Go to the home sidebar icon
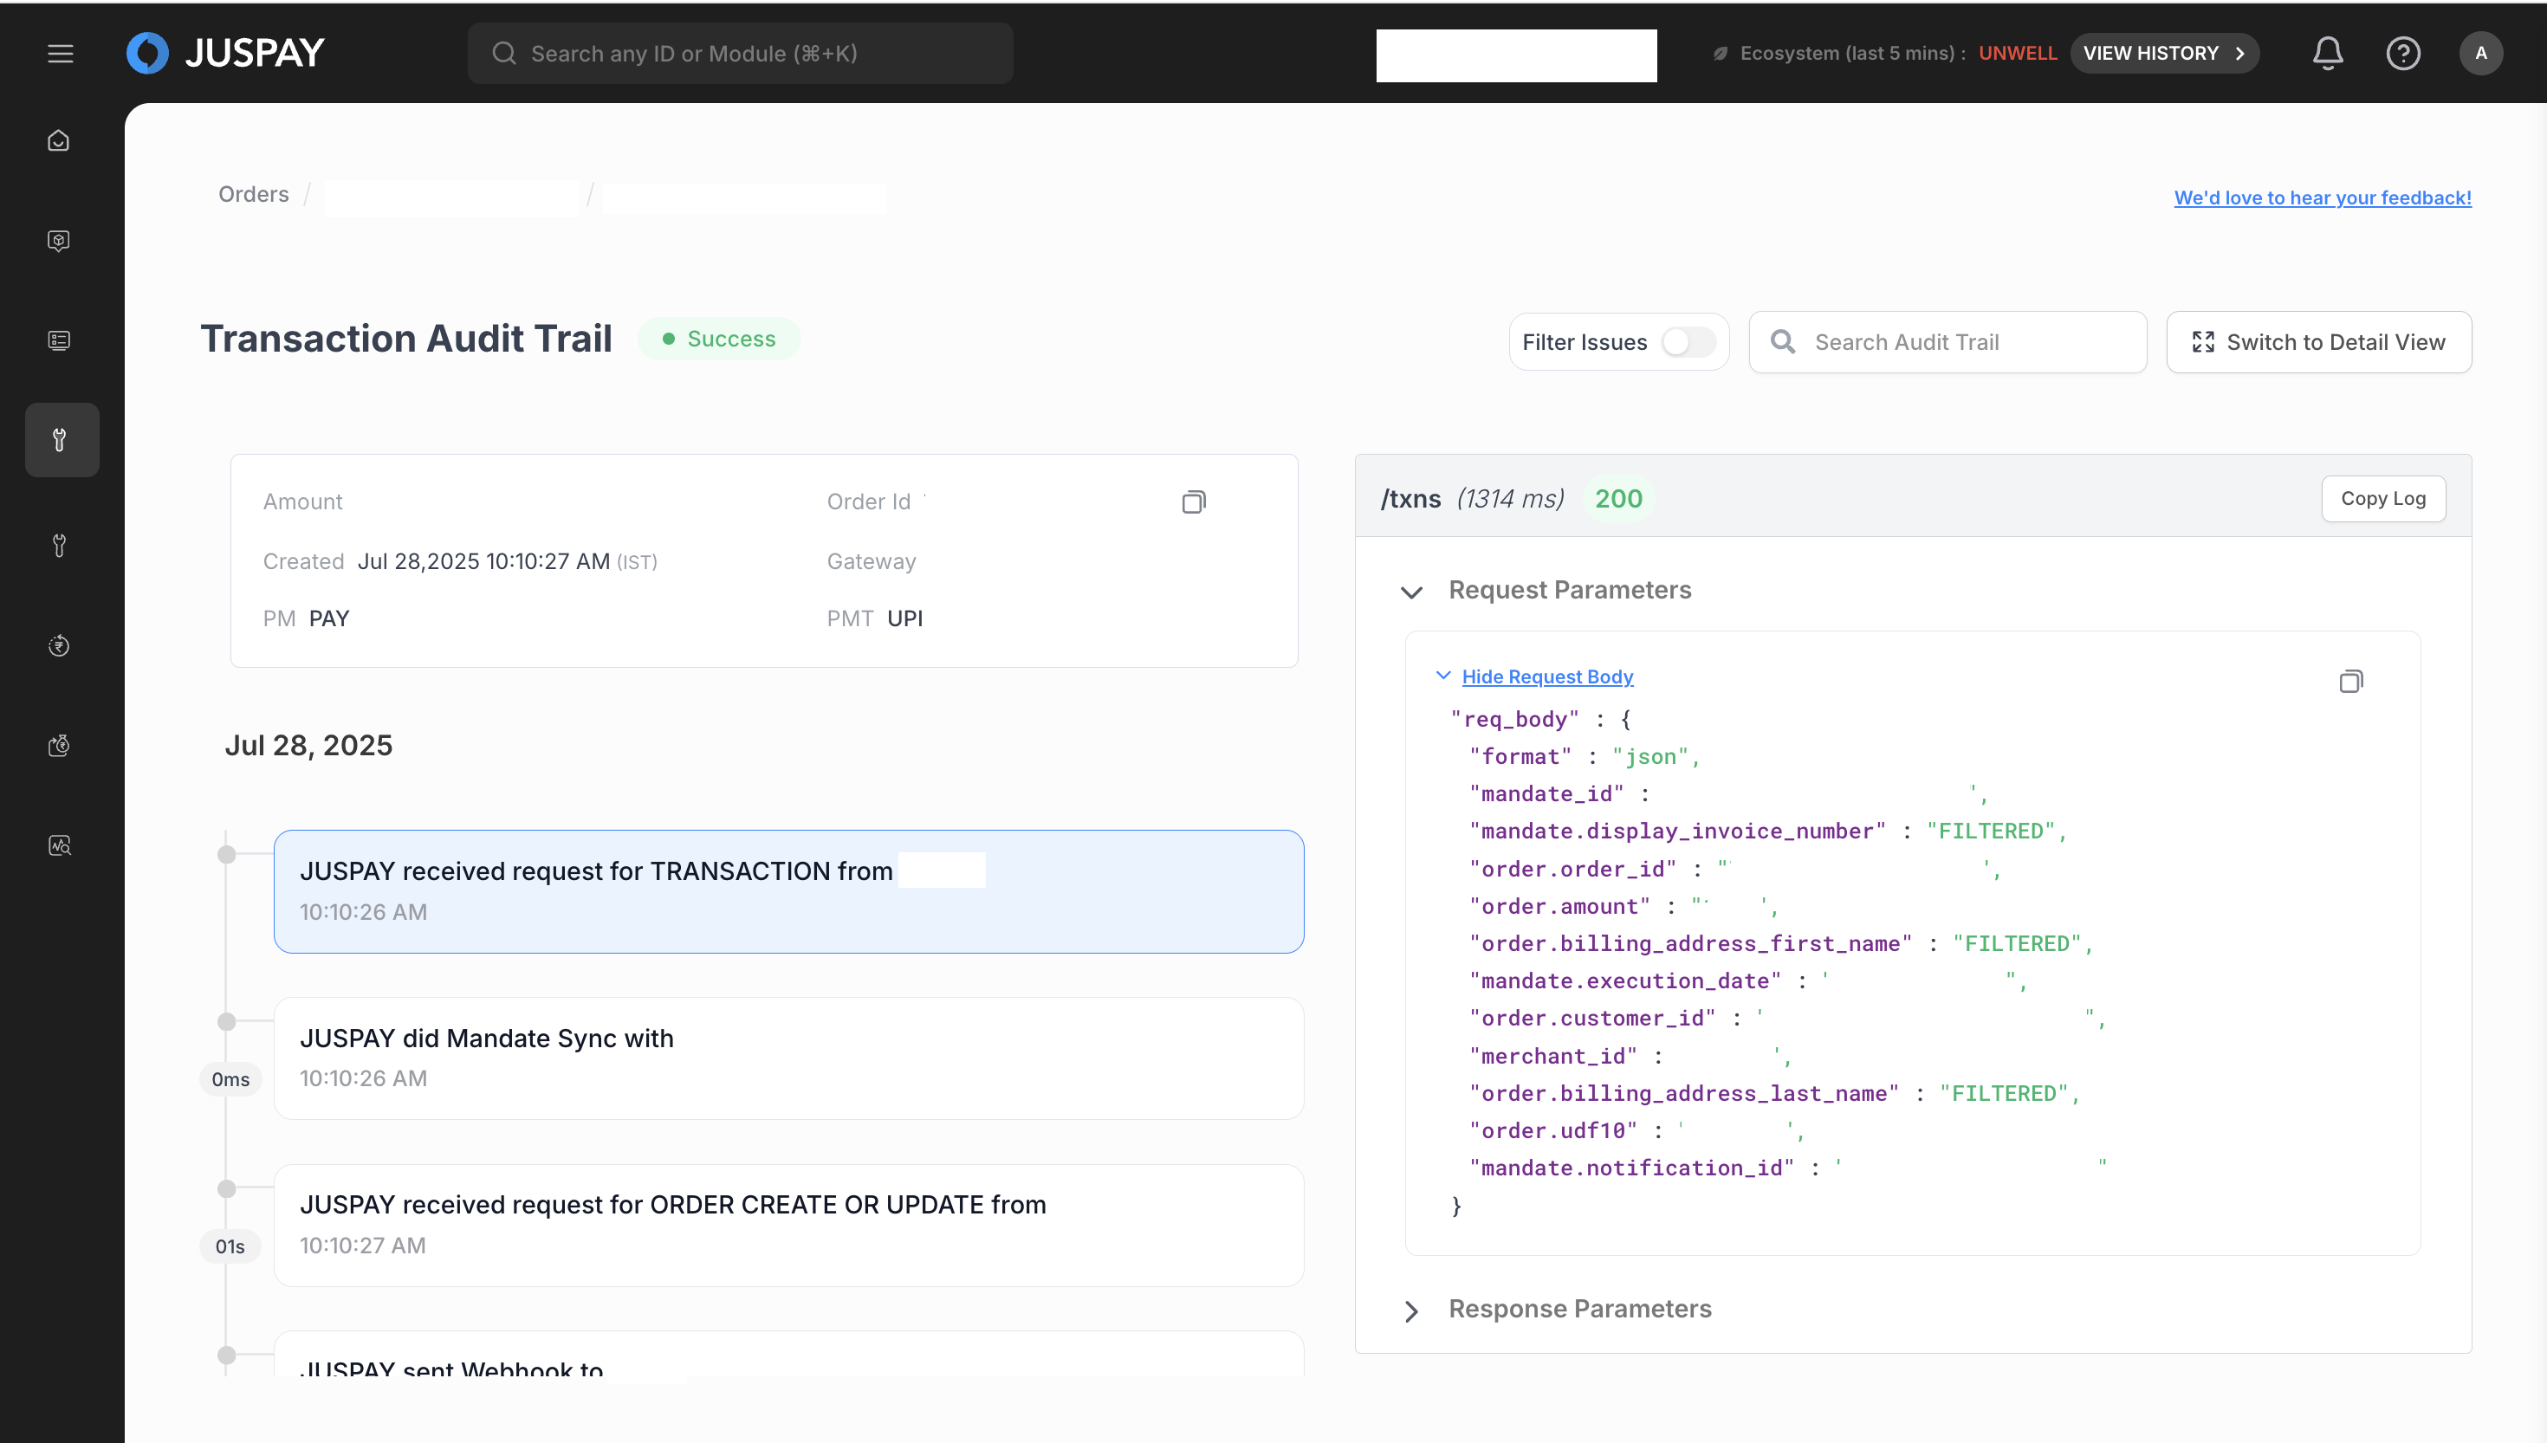 (x=60, y=140)
